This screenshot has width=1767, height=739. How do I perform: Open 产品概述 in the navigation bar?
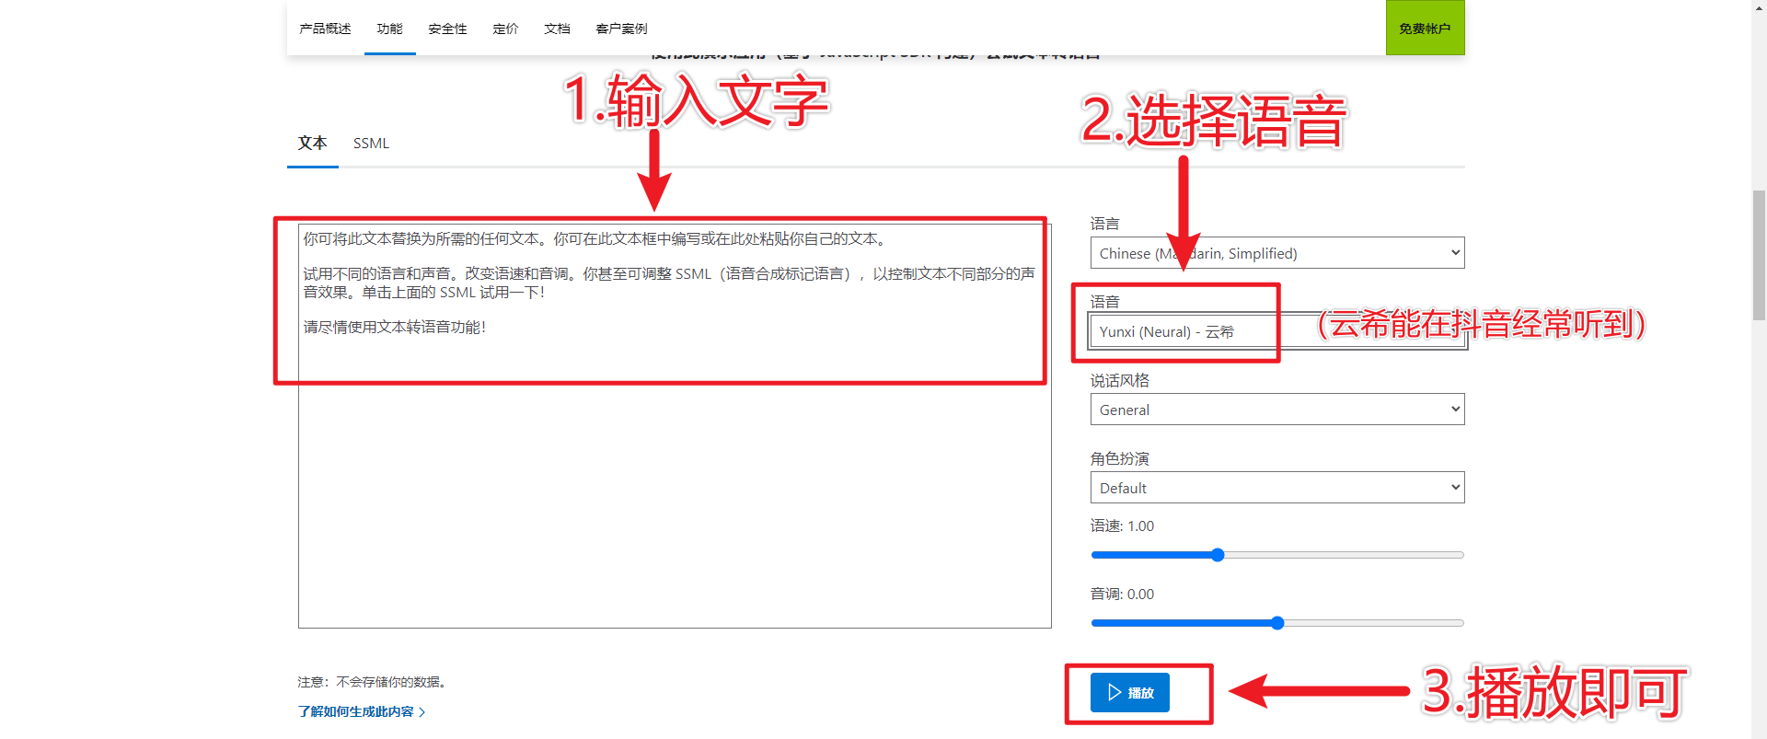click(x=325, y=29)
